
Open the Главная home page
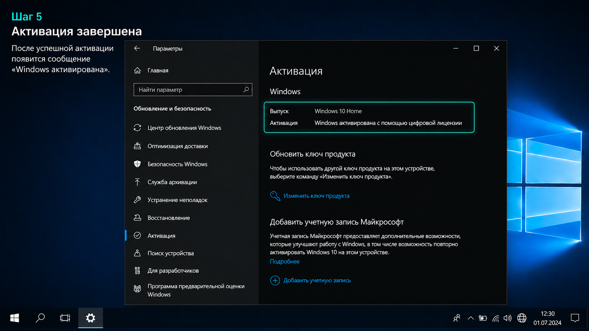[x=158, y=70]
